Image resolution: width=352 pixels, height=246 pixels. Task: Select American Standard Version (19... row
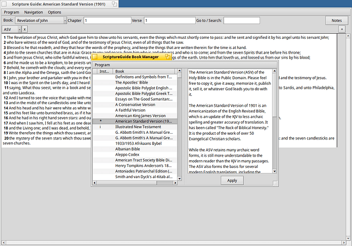pos(135,121)
